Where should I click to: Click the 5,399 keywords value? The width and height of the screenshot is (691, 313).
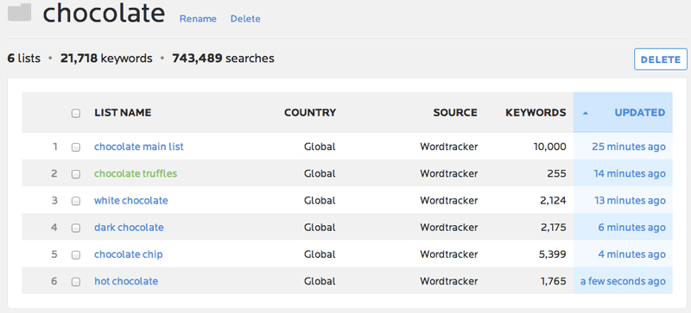[x=552, y=254]
